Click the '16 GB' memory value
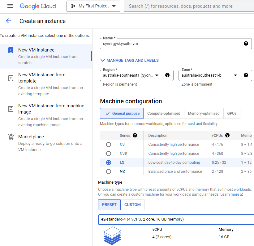 click(224, 237)
